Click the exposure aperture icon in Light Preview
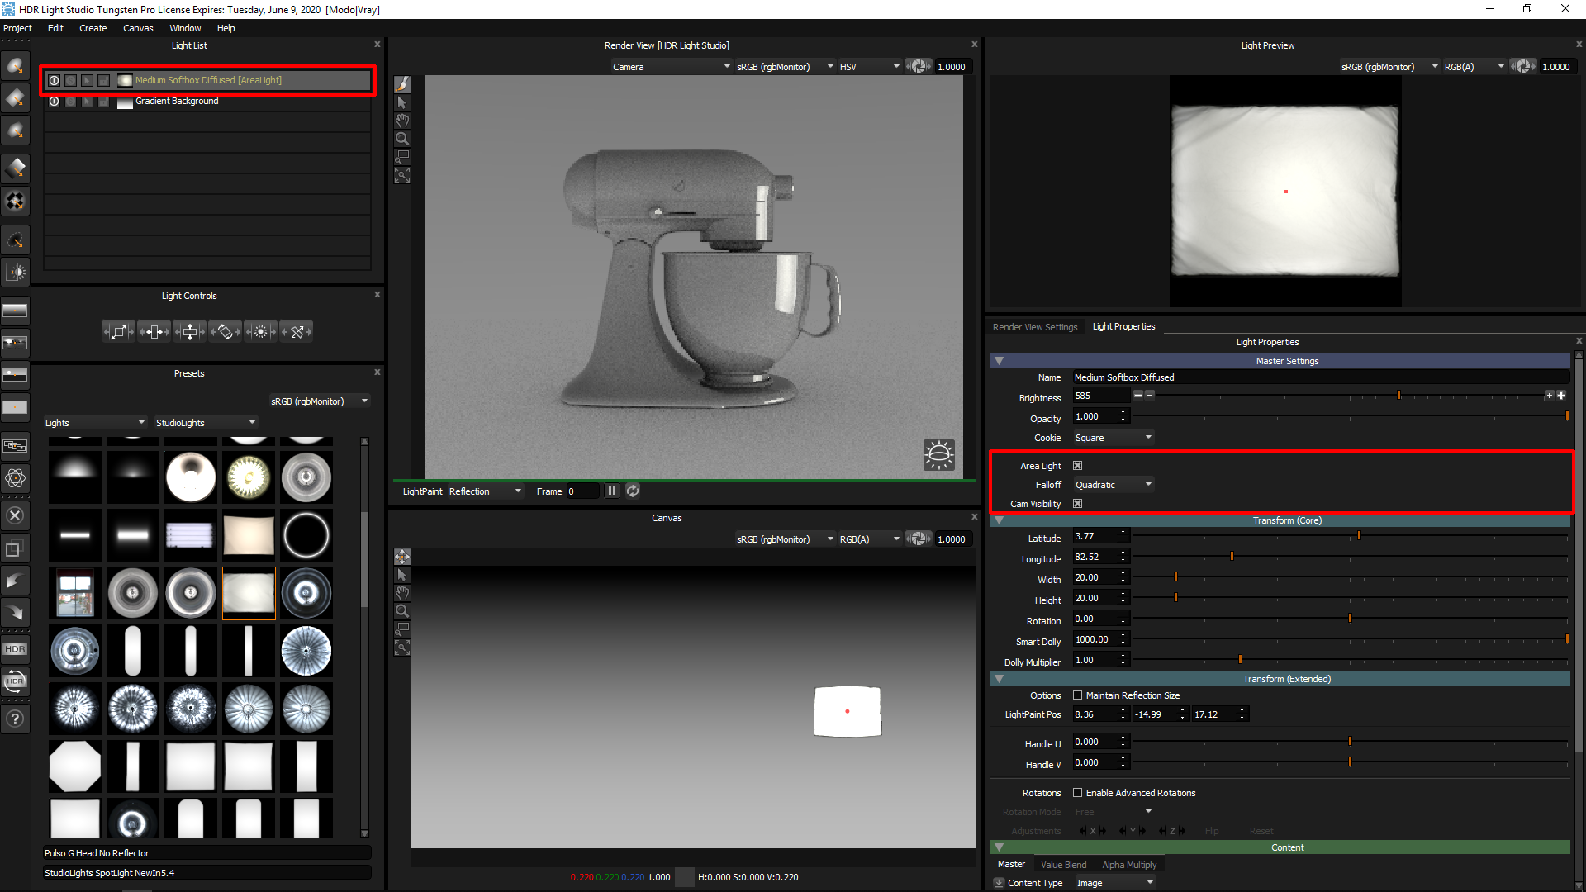 pyautogui.click(x=1522, y=67)
